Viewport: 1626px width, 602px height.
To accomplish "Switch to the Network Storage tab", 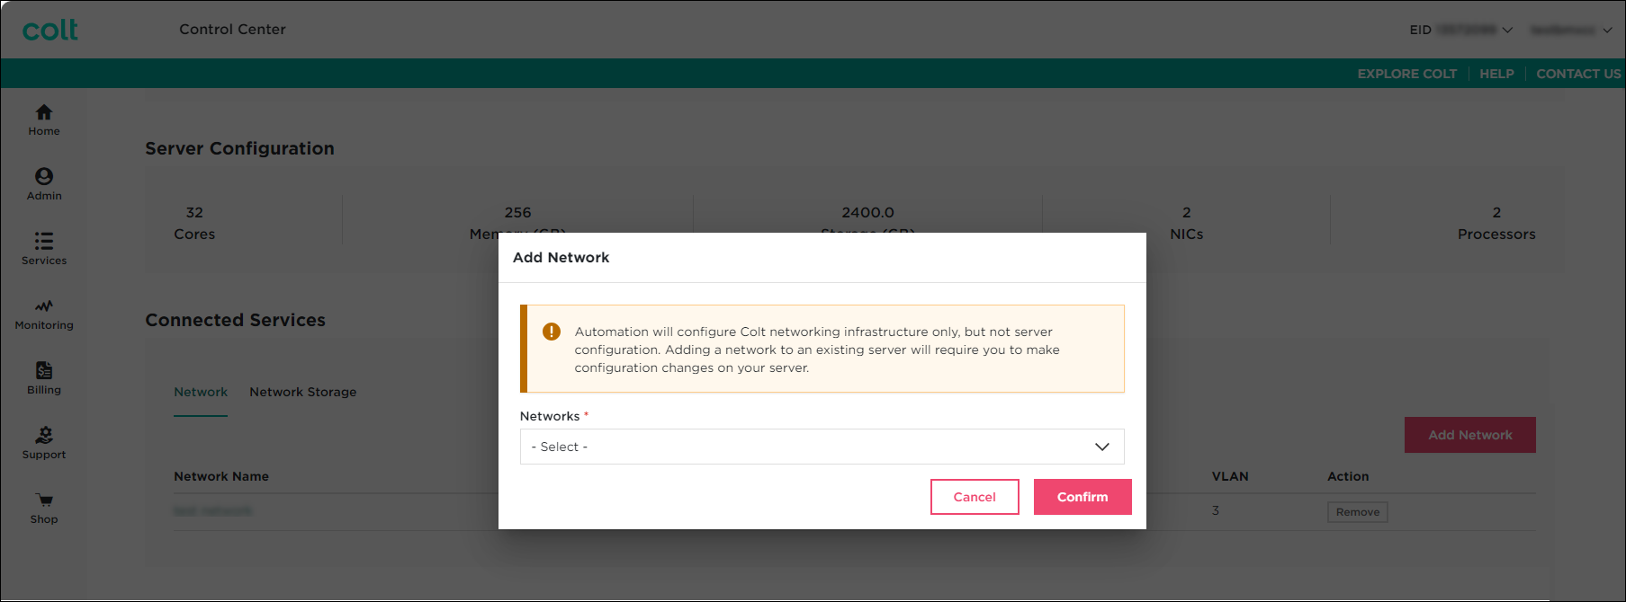I will [302, 392].
